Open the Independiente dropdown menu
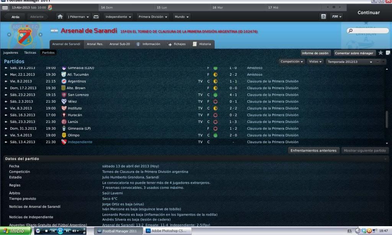The width and height of the screenshot is (392, 235). click(118, 17)
